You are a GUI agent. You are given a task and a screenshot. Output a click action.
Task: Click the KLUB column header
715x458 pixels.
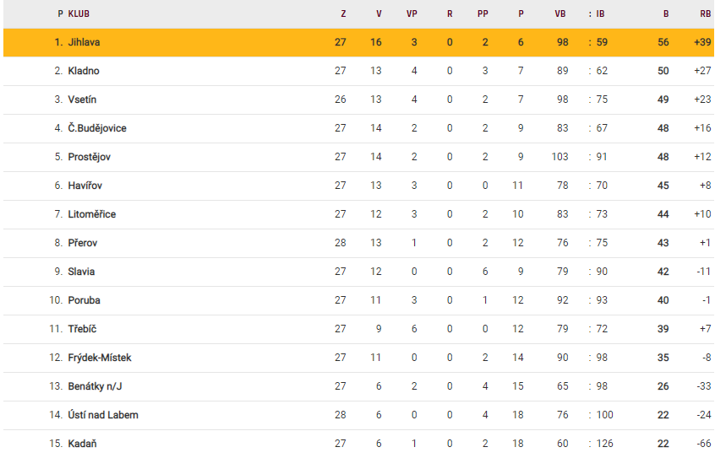pyautogui.click(x=79, y=13)
